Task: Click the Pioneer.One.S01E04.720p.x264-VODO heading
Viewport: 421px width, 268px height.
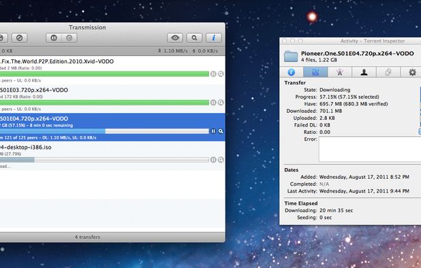Action: point(358,54)
